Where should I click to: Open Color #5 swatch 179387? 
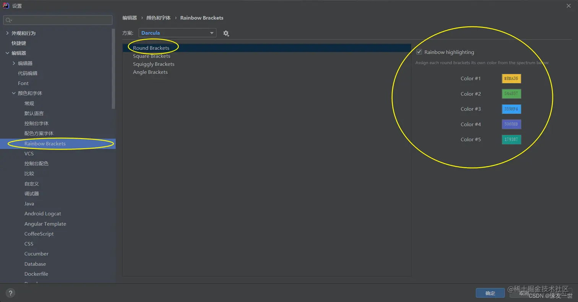[x=511, y=140]
